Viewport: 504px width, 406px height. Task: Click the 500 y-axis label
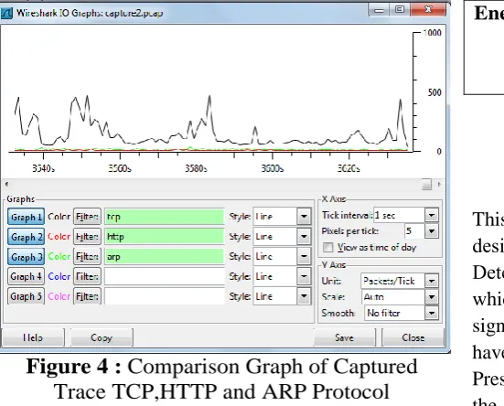point(434,93)
